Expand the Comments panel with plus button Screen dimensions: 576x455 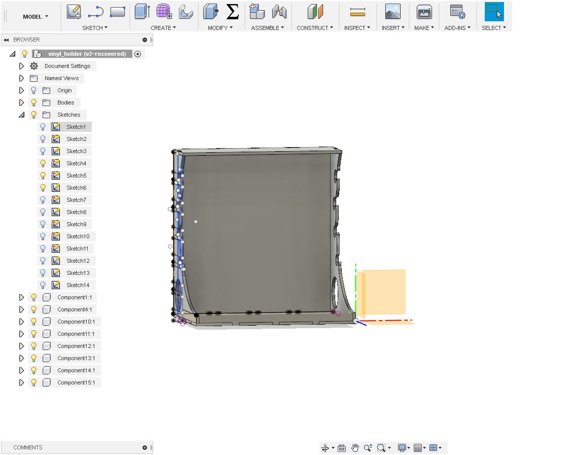[x=145, y=447]
